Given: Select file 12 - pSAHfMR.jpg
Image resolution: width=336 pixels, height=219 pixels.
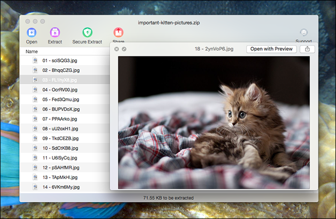Looking at the screenshot, I should pos(65,167).
